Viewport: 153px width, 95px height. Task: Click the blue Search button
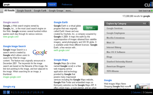click(x=52, y=5)
